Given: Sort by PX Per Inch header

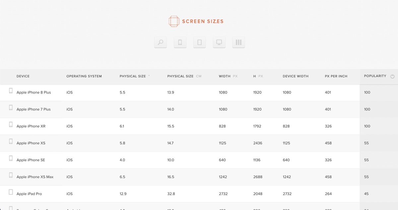Looking at the screenshot, I should click(336, 76).
